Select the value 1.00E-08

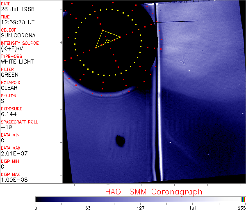pyautogui.click(x=14, y=180)
